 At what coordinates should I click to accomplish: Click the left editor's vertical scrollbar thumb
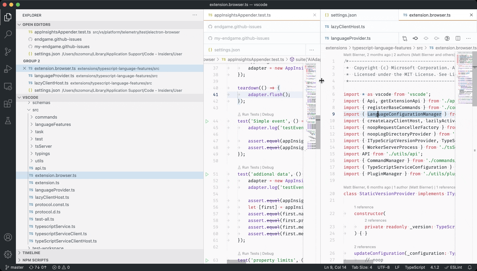point(318,133)
